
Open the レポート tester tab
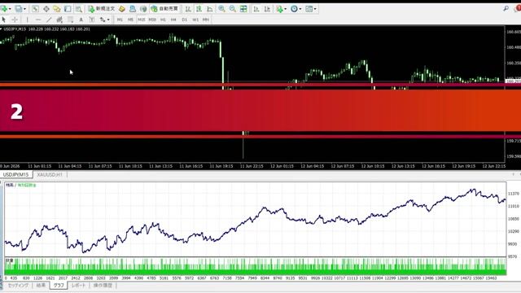[x=78, y=286]
